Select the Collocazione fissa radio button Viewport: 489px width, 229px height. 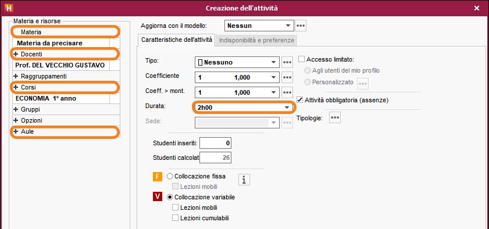point(170,176)
